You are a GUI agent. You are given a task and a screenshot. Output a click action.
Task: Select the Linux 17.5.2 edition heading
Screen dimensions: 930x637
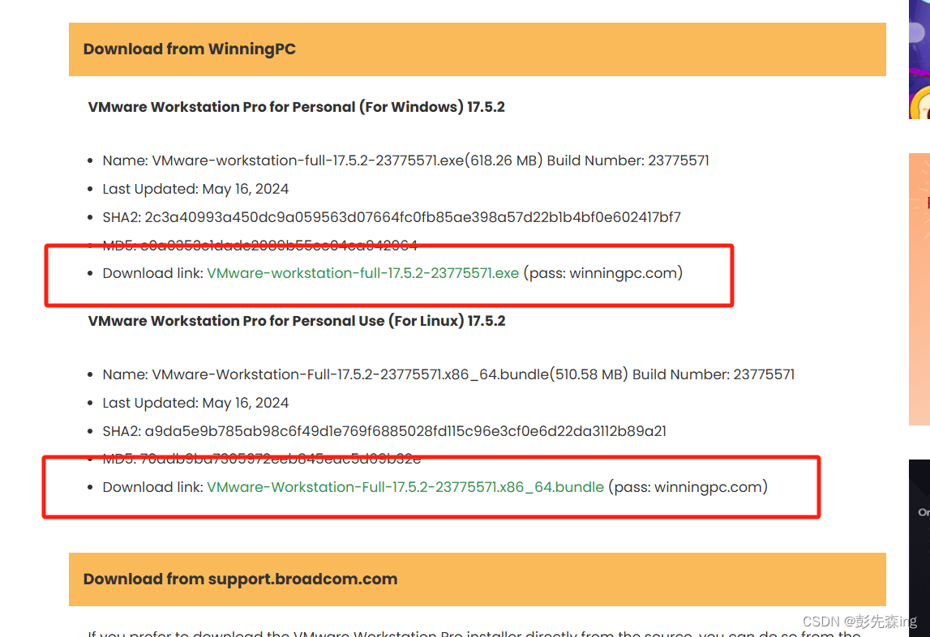point(296,320)
